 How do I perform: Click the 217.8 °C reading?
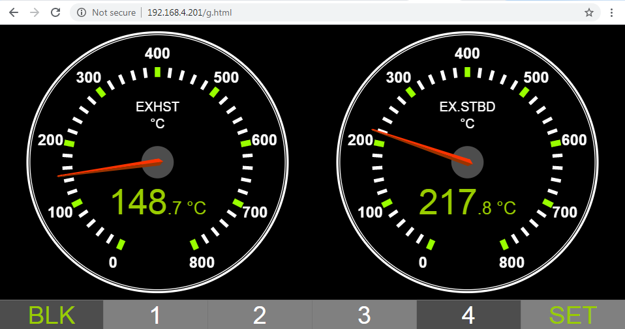(x=467, y=202)
